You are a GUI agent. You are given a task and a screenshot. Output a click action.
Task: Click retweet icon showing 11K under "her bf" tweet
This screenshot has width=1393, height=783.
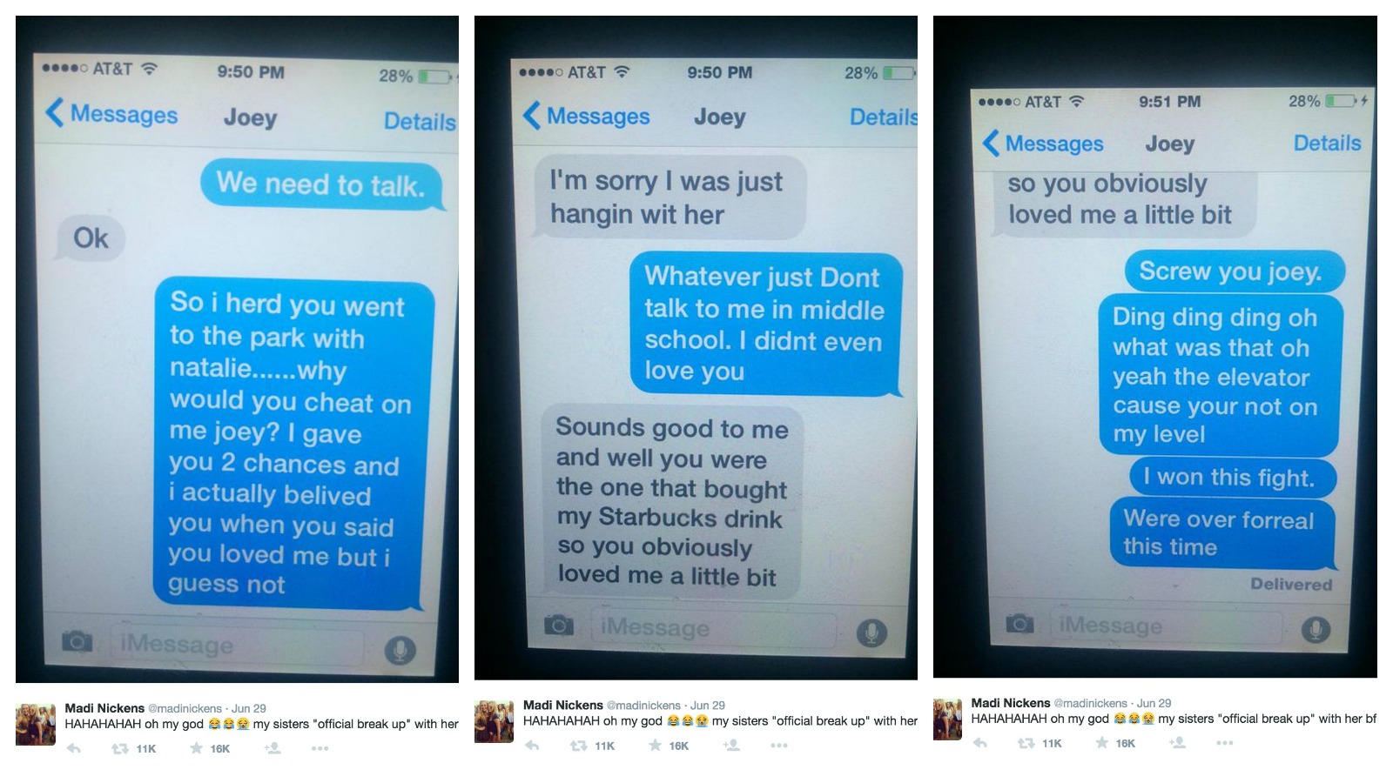pyautogui.click(x=1040, y=743)
